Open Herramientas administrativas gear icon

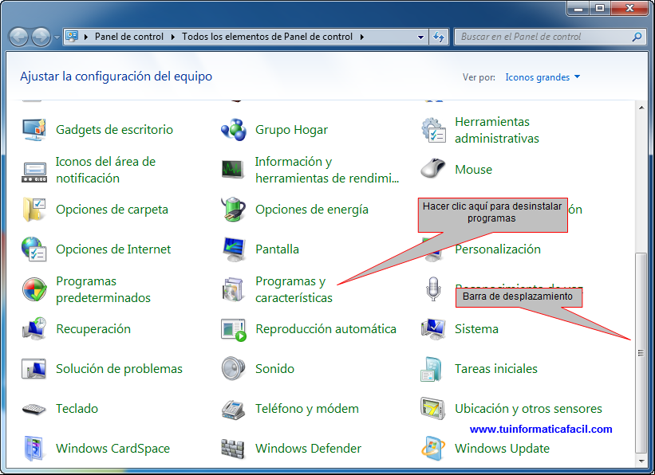coord(433,130)
